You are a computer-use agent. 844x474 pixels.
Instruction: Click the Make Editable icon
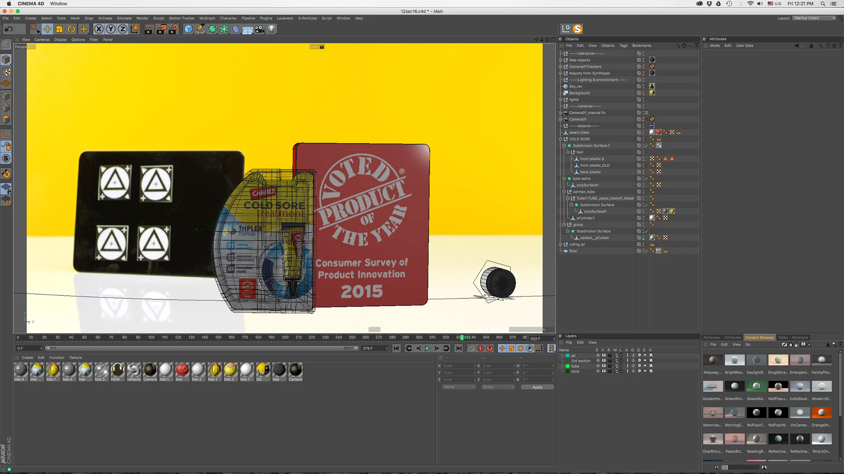tap(6, 45)
